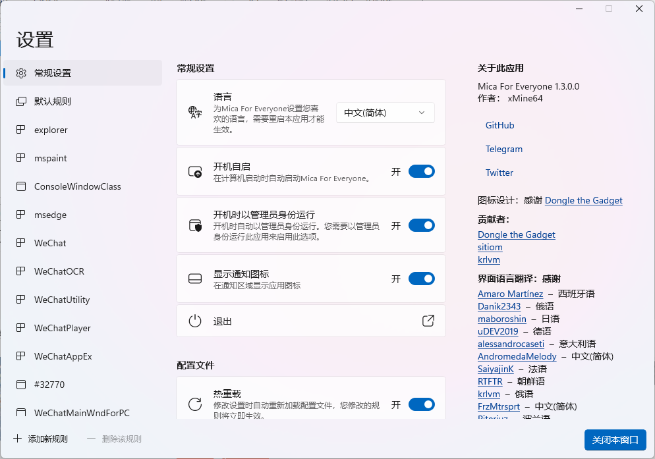Click the ConsoleWindowClass window icon
This screenshot has width=655, height=459.
21,186
